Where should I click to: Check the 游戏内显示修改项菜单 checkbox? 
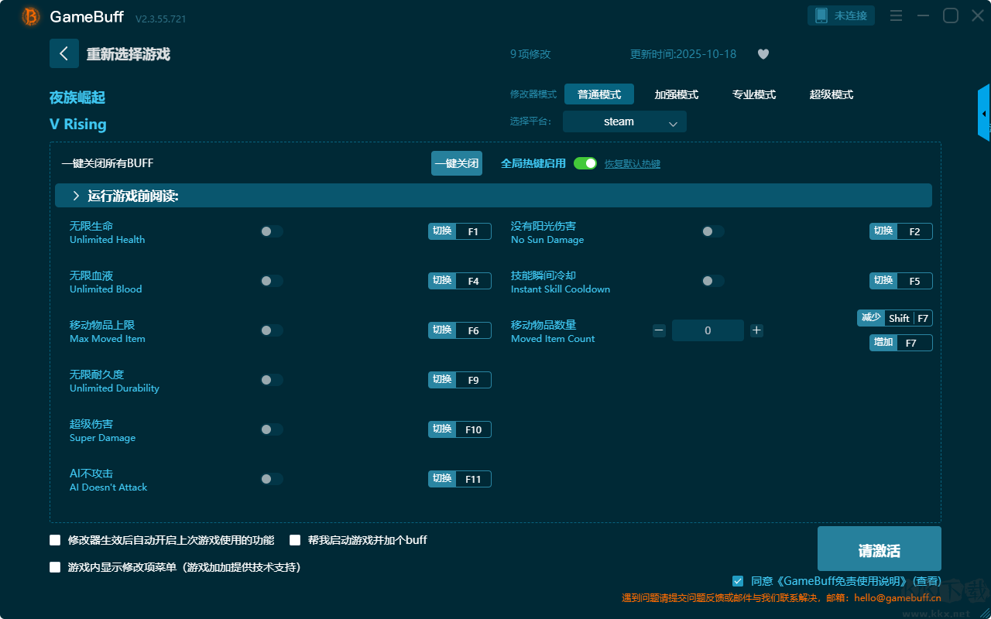click(x=55, y=567)
